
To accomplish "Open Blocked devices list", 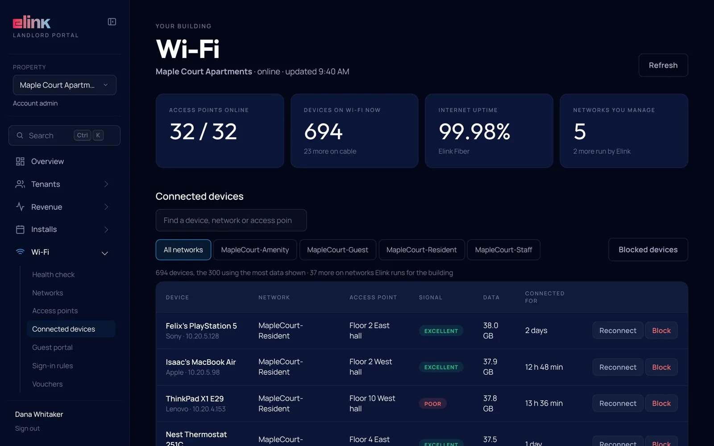I will [x=648, y=250].
